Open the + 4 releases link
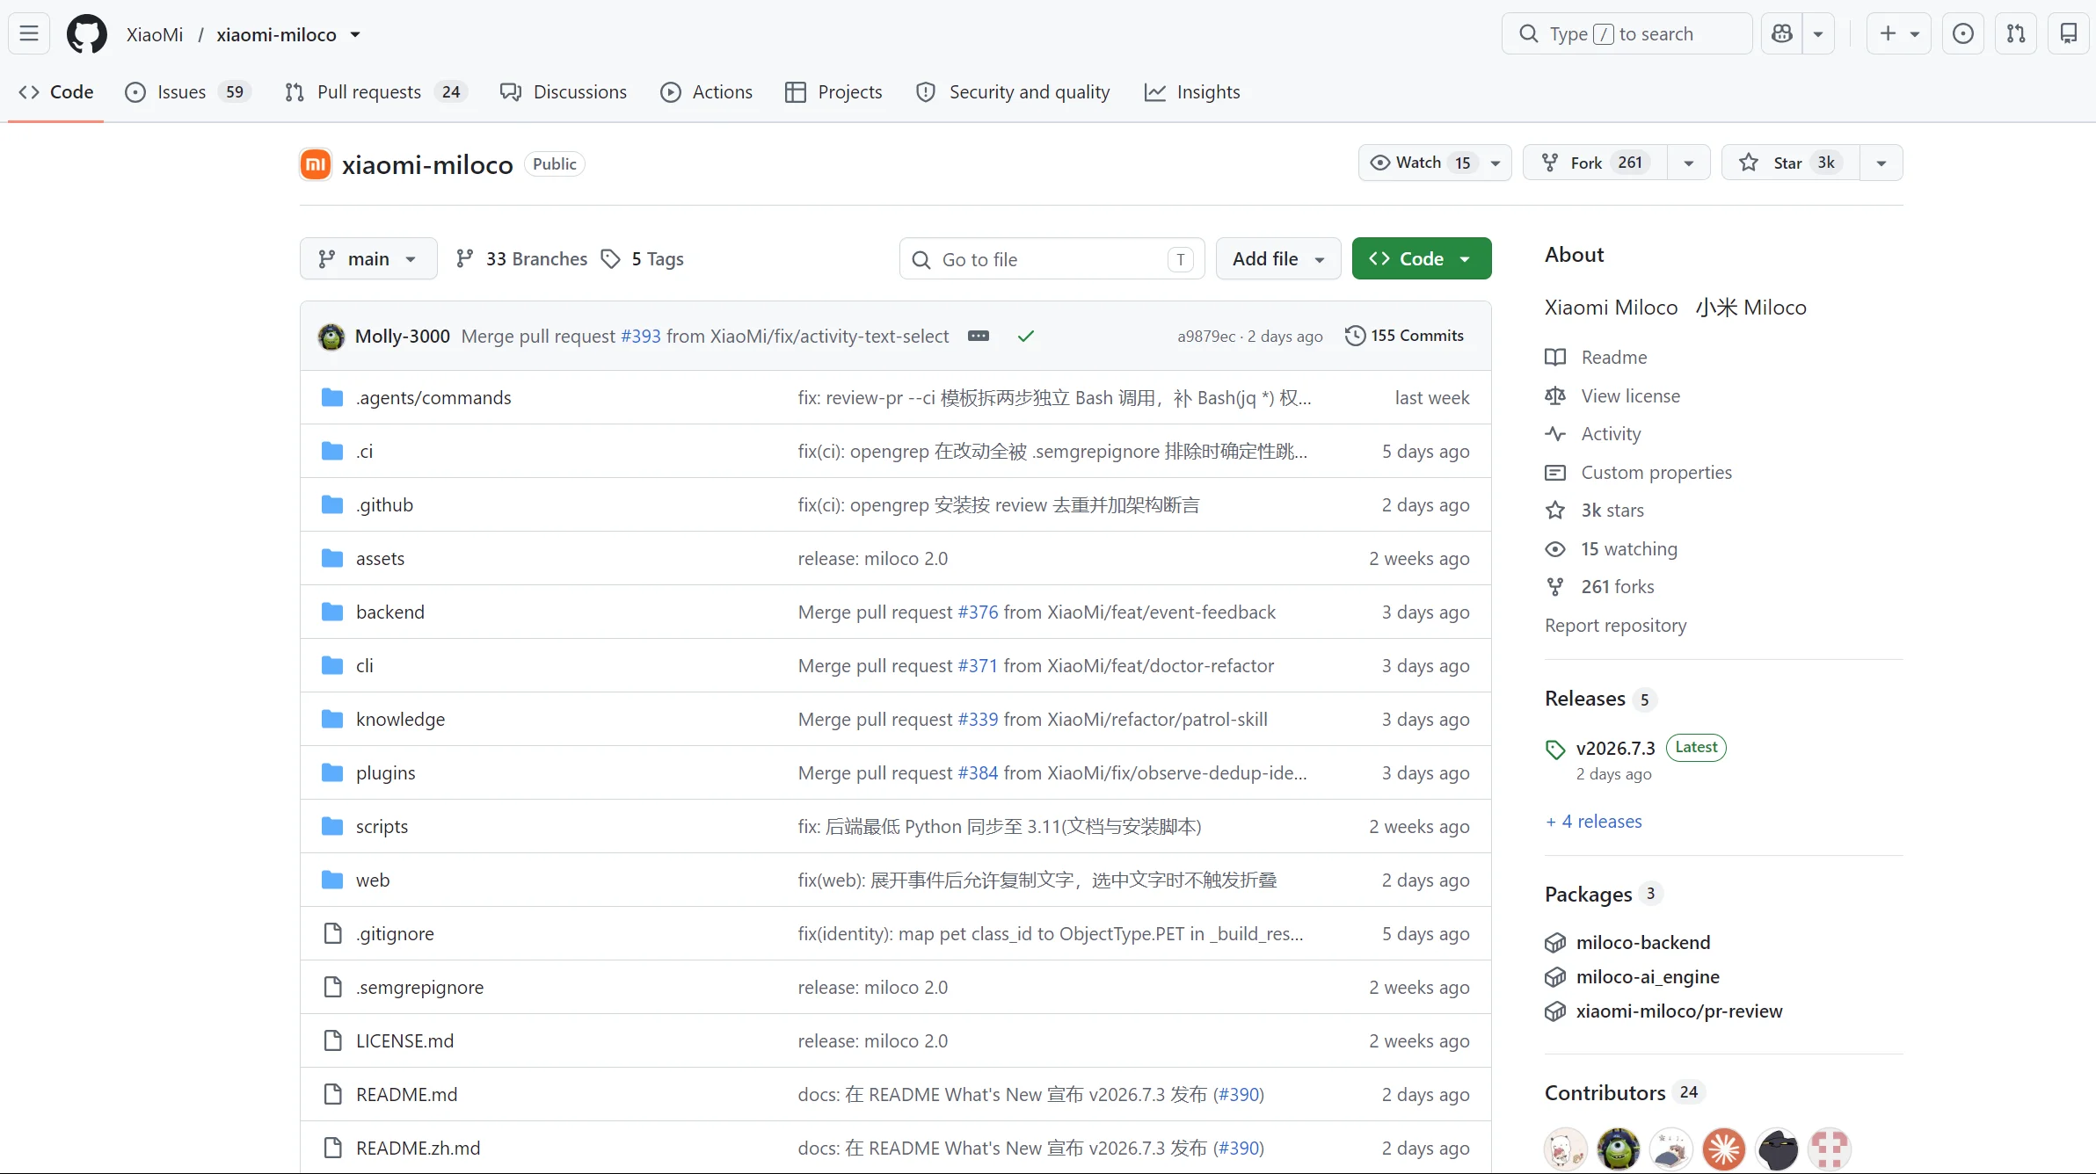Image resolution: width=2096 pixels, height=1174 pixels. click(x=1594, y=822)
